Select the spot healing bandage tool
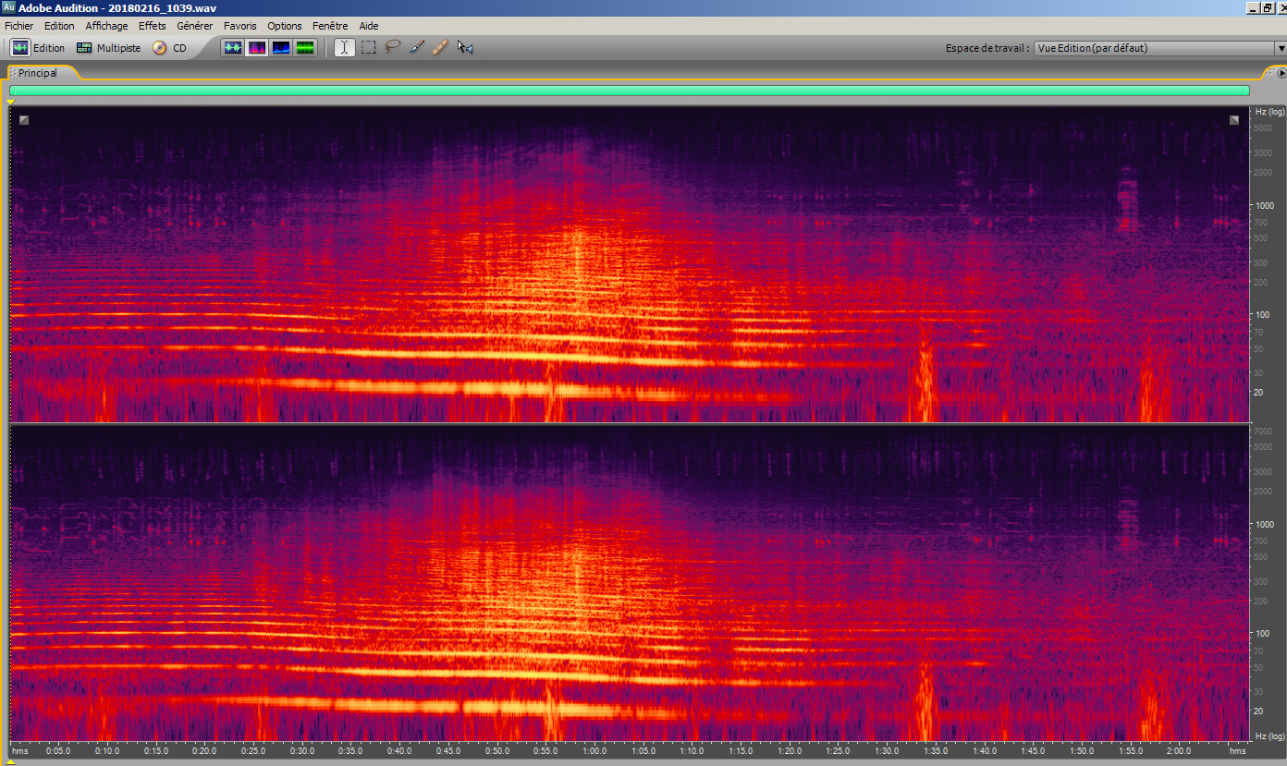This screenshot has height=766, width=1287. [x=440, y=48]
